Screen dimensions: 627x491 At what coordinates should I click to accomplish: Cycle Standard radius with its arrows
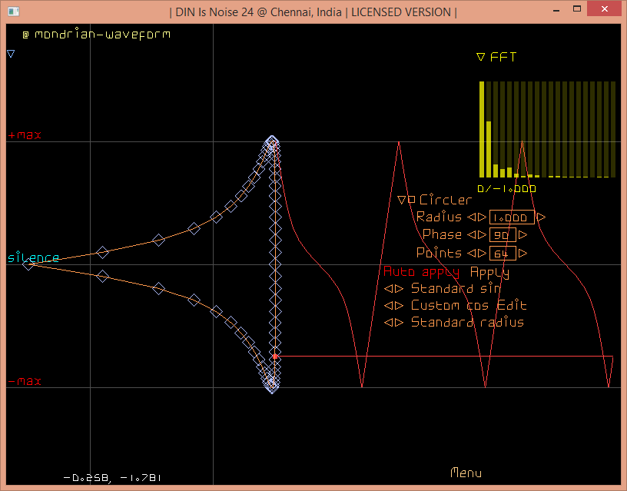point(393,323)
